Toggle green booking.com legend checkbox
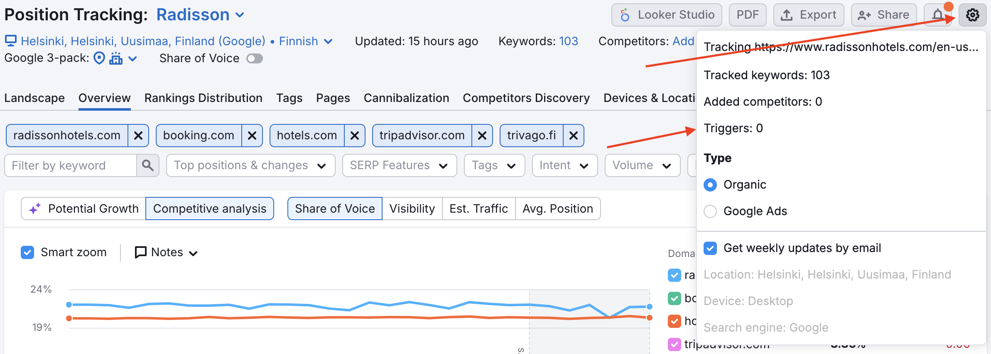The height and width of the screenshot is (354, 991). point(675,298)
